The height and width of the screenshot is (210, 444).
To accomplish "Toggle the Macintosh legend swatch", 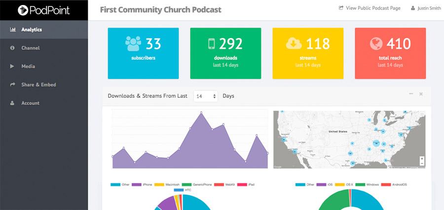I will coord(160,184).
